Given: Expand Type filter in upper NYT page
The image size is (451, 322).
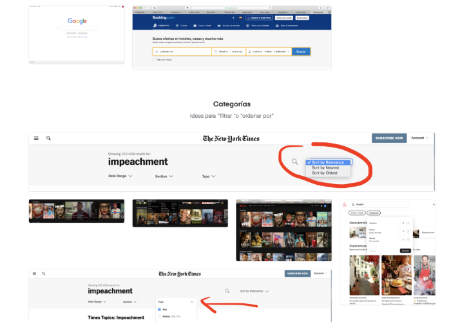Looking at the screenshot, I should pos(209,176).
